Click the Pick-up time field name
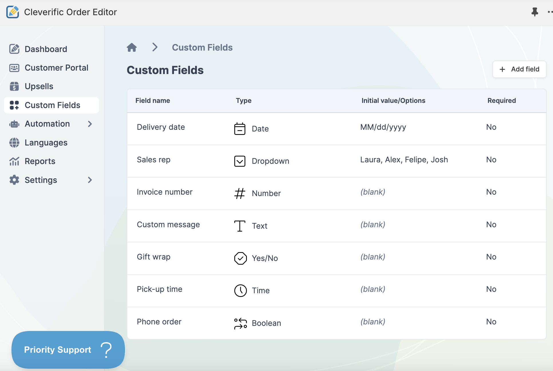 159,289
